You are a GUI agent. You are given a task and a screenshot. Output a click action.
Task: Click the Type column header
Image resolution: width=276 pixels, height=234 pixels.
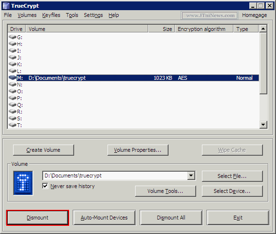tap(246, 29)
